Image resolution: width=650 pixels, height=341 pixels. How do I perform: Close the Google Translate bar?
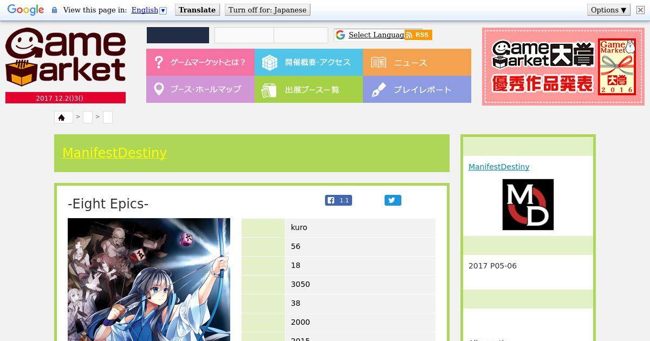coord(640,10)
